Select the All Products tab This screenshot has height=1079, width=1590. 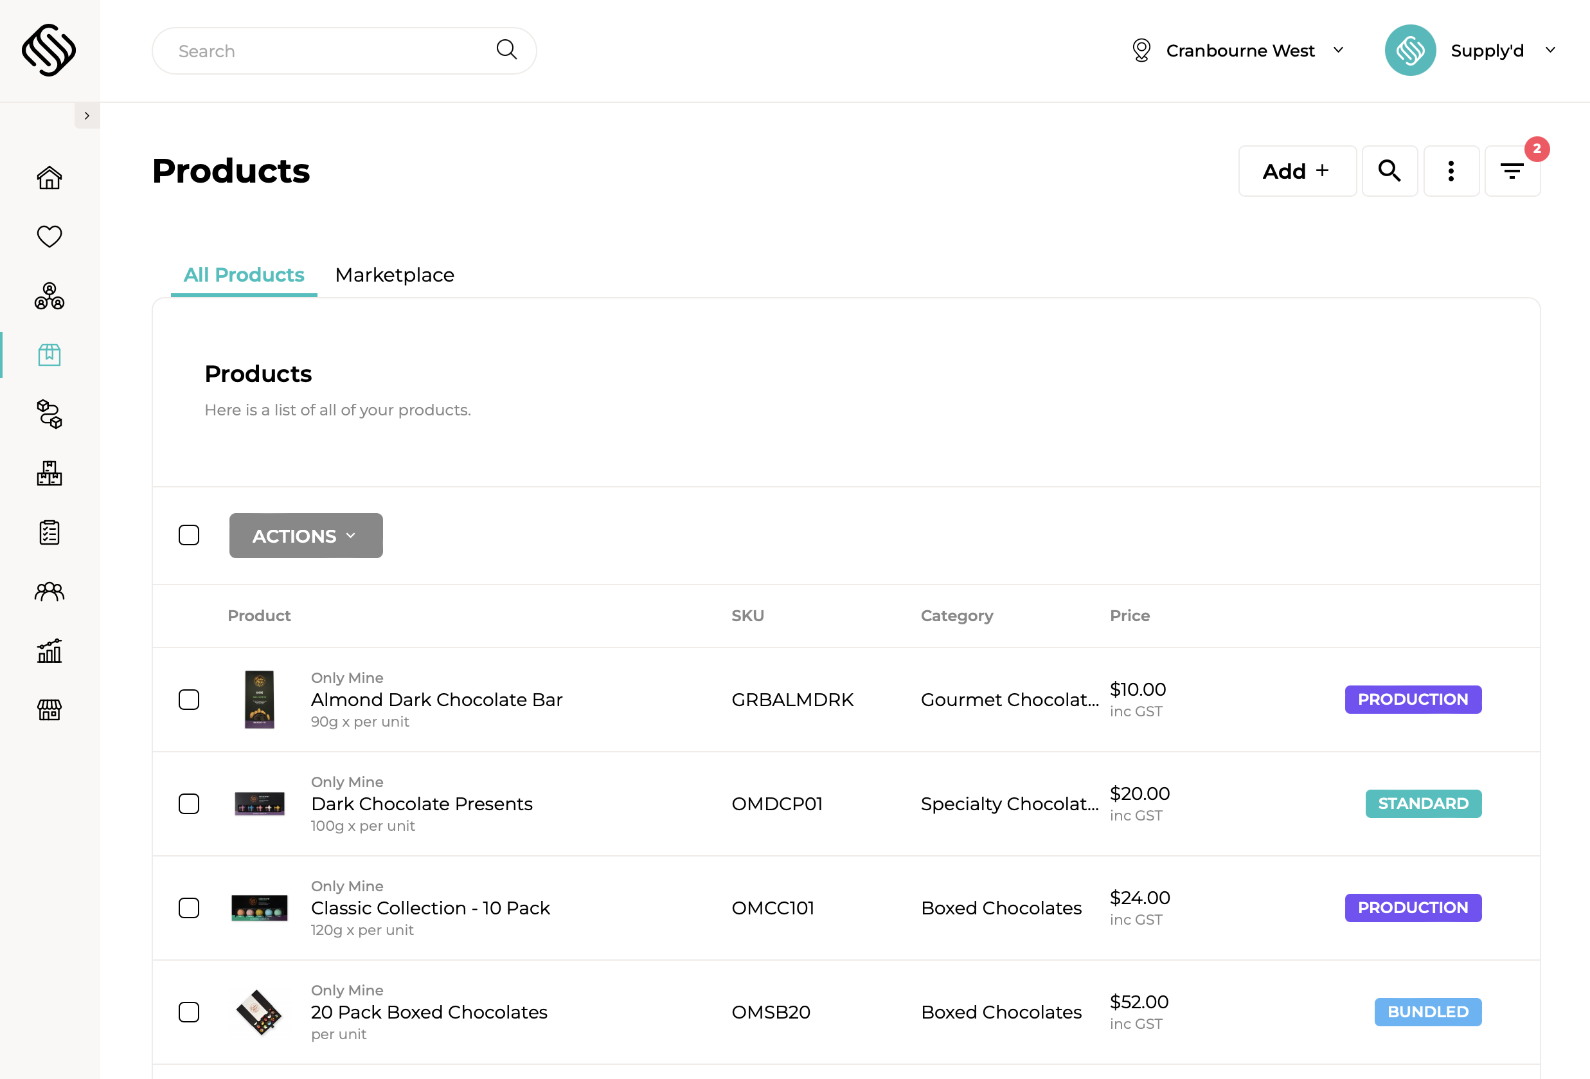click(x=244, y=275)
